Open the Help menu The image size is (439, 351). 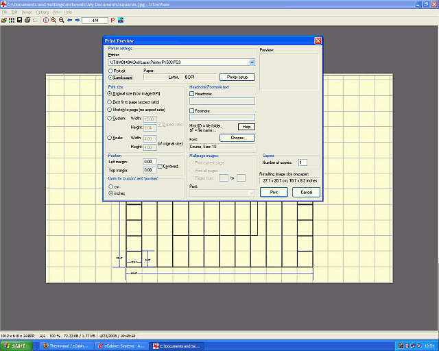pos(68,12)
